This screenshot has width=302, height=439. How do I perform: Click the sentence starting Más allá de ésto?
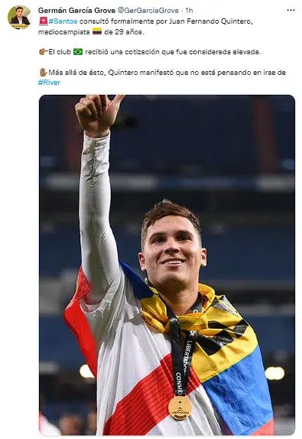162,77
